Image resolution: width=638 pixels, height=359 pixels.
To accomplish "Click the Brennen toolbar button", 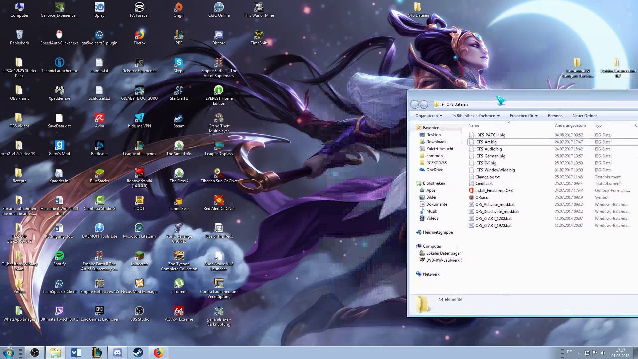I will (555, 116).
